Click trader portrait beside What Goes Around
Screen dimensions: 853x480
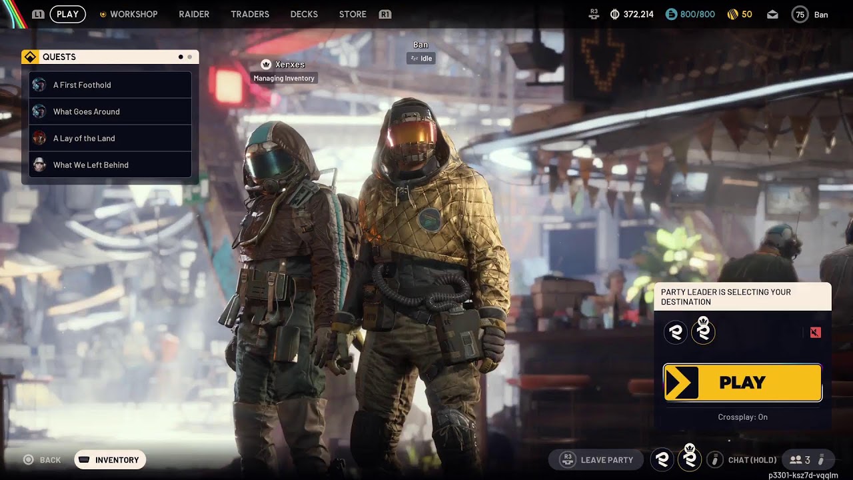point(39,111)
